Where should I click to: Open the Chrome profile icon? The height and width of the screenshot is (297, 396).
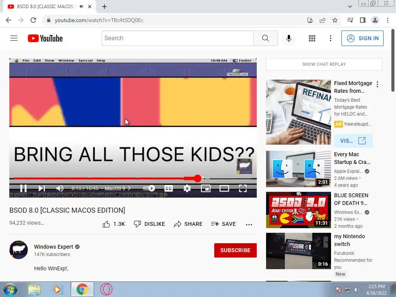click(x=375, y=20)
